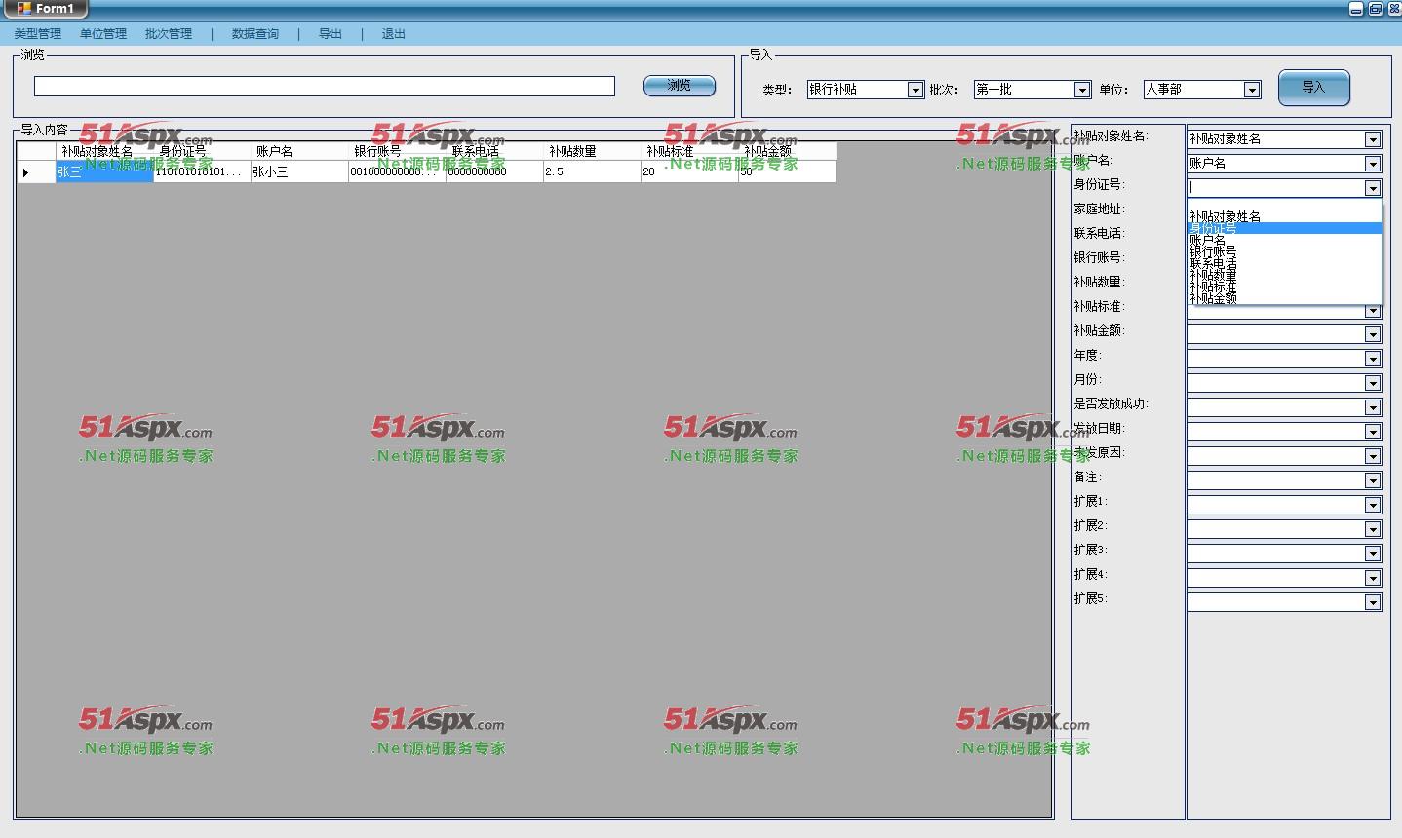Image resolution: width=1402 pixels, height=838 pixels.
Task: Click the 补贴标准 grid column header
Action: point(689,151)
